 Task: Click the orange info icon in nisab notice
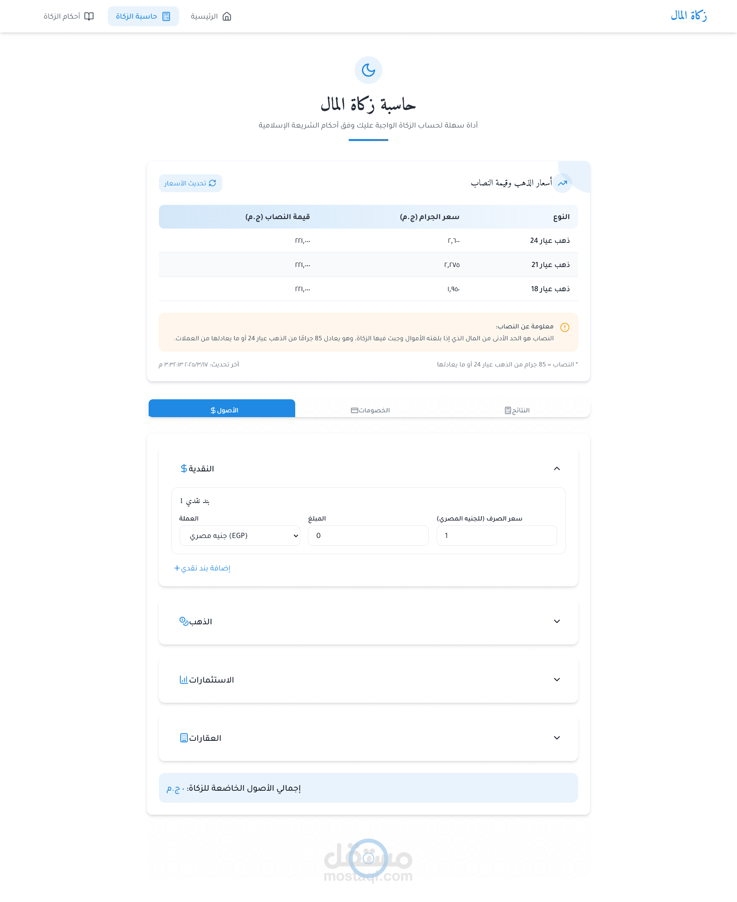(564, 327)
